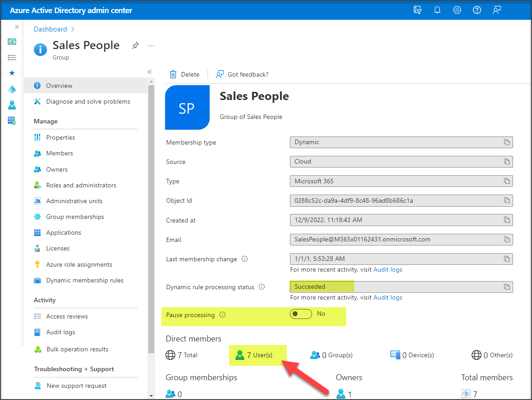Click the Delete trash icon
The width and height of the screenshot is (532, 400).
(173, 74)
